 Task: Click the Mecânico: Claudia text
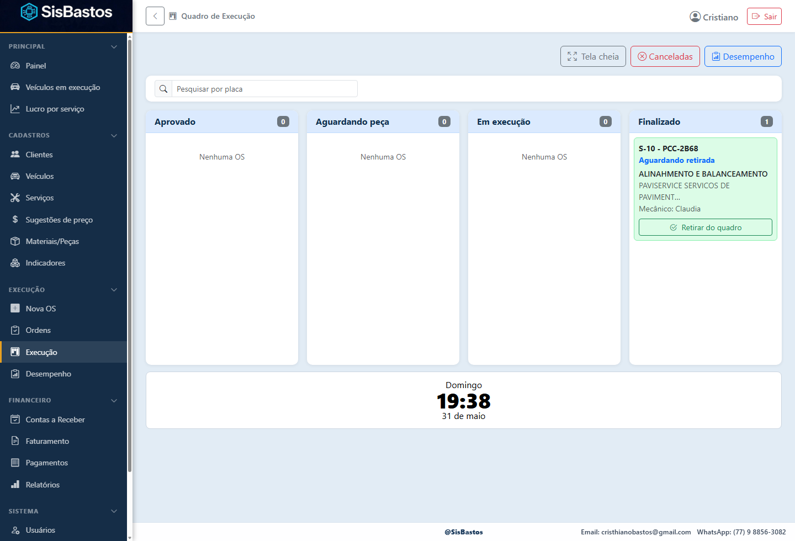click(670, 209)
